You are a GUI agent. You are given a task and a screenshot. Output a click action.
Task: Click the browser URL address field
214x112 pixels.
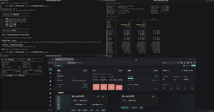[x=117, y=63]
